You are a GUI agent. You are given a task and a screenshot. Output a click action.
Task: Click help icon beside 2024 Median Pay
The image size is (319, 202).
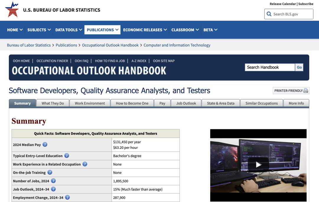pos(45,145)
